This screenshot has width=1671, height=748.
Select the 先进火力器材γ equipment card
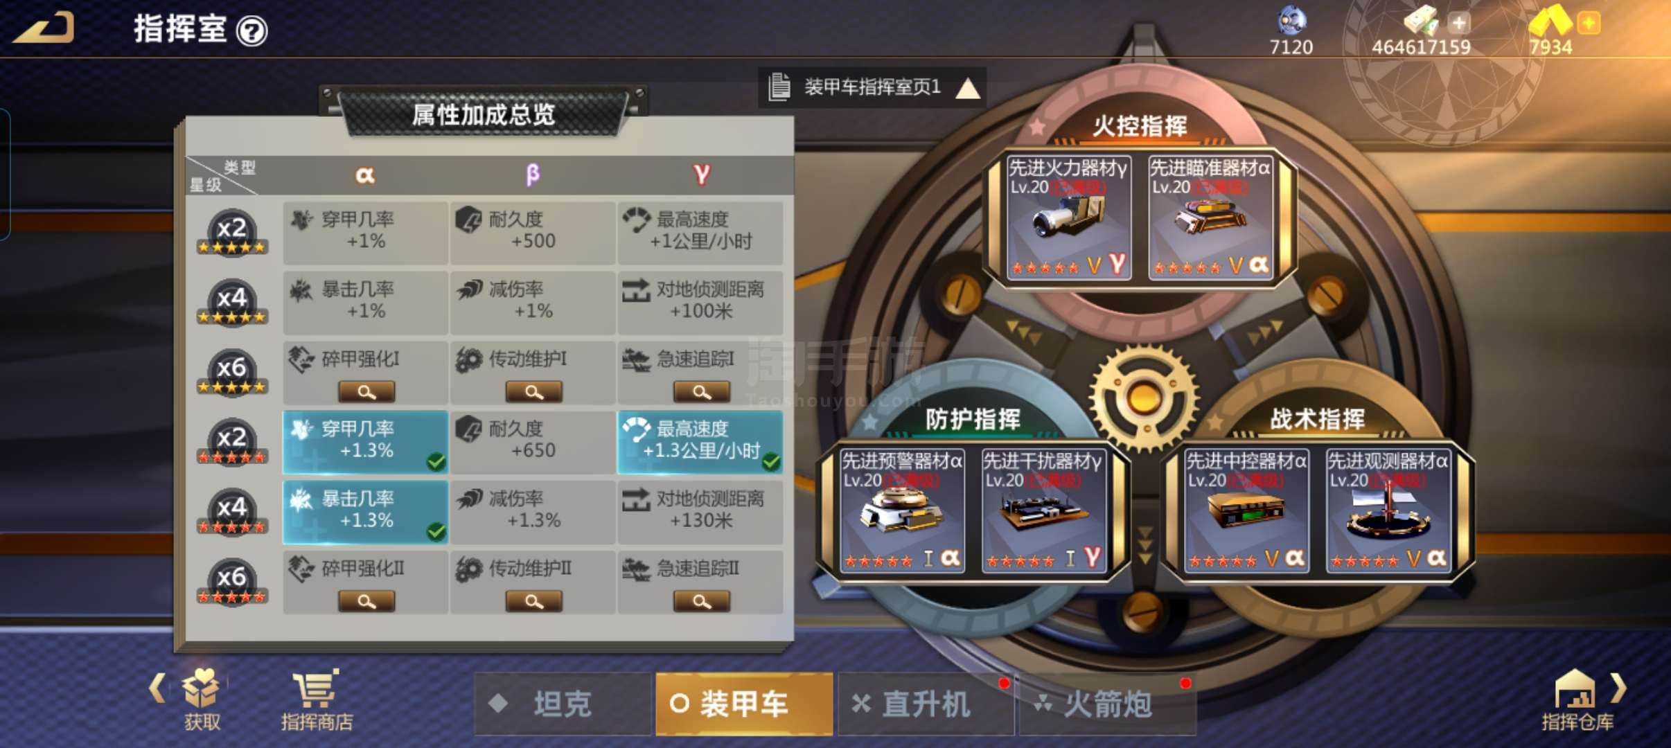point(1068,217)
